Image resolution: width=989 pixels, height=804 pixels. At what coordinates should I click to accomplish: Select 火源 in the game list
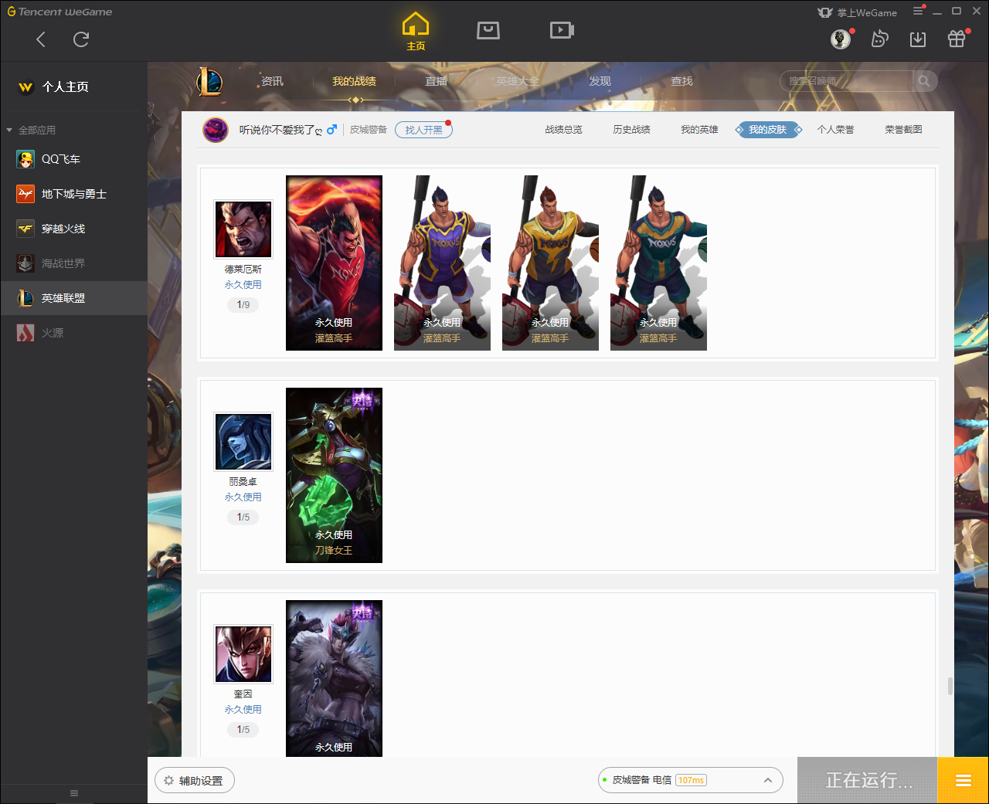[73, 333]
